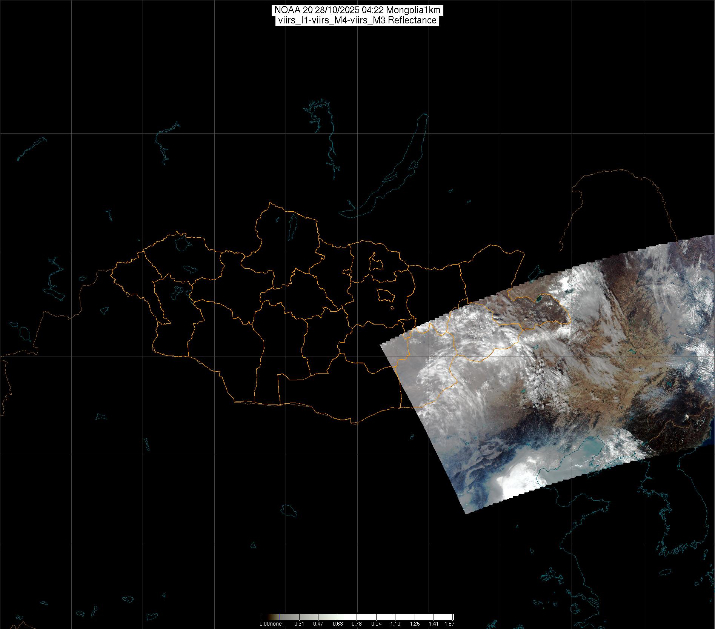This screenshot has height=629, width=715.
Task: Select the 0.78 mark on the colorbar
Action: 357,624
